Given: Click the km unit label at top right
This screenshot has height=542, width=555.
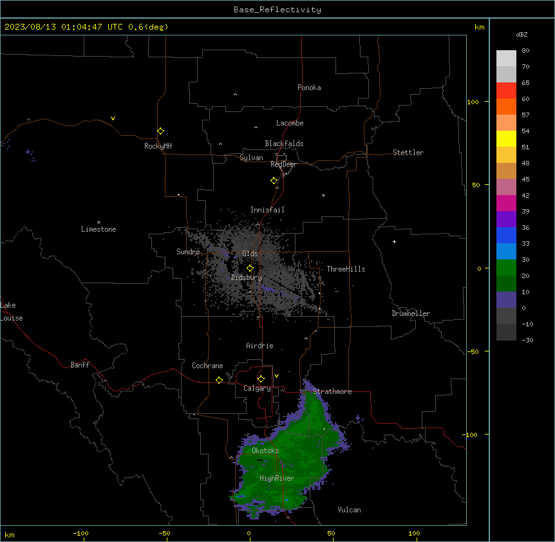Looking at the screenshot, I should tap(479, 27).
